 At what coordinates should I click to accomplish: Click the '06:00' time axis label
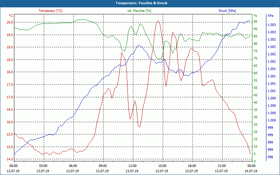73,166
